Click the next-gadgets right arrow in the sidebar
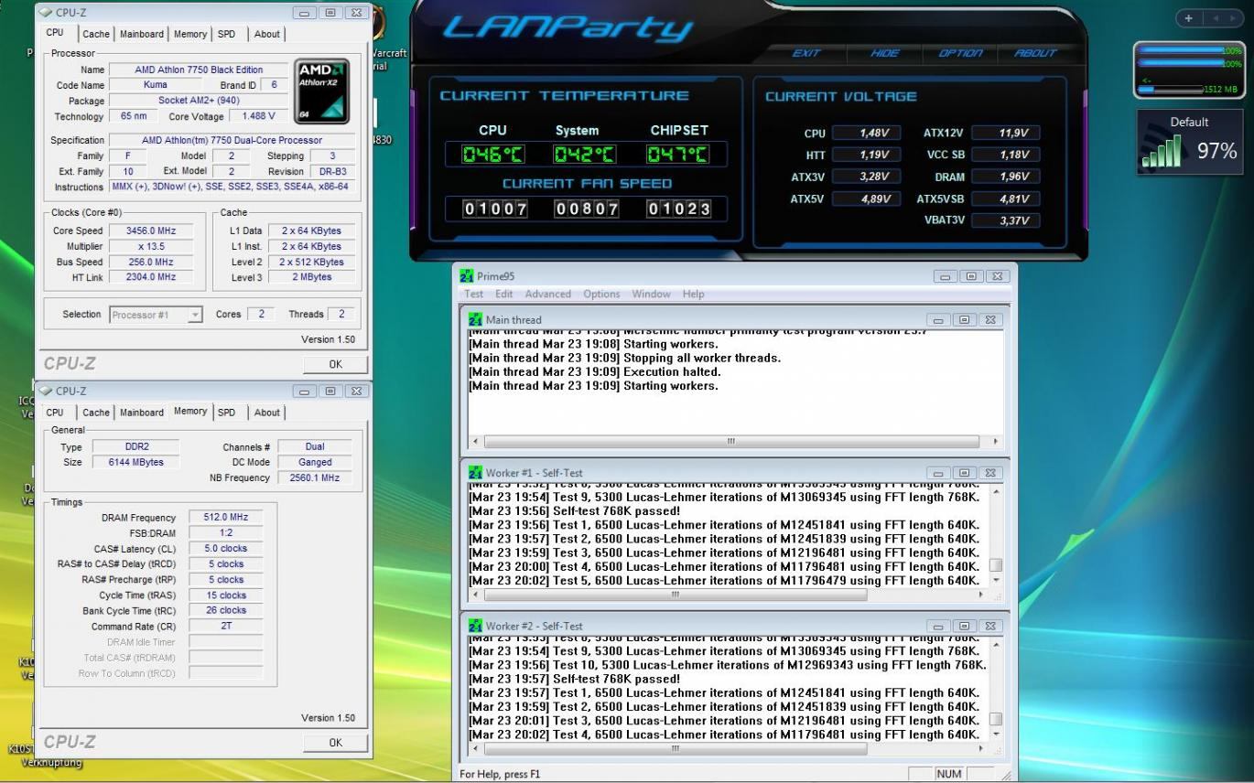The image size is (1254, 783). 1233,18
